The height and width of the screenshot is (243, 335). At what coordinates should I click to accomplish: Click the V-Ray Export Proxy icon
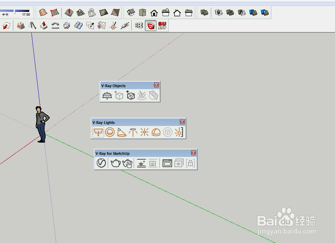click(119, 95)
